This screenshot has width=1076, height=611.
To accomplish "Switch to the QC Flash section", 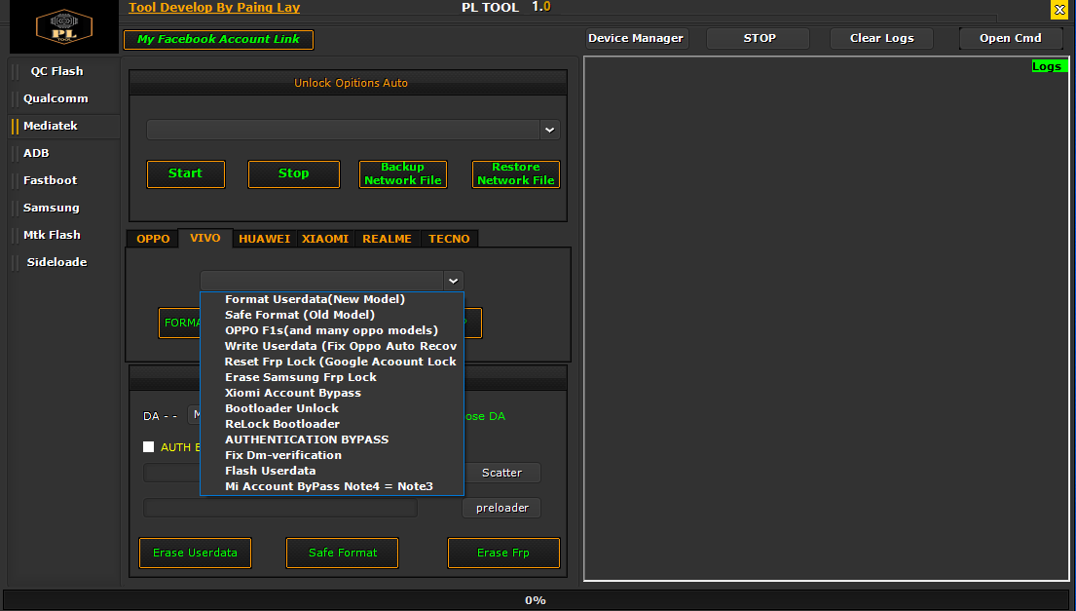I will coord(56,71).
